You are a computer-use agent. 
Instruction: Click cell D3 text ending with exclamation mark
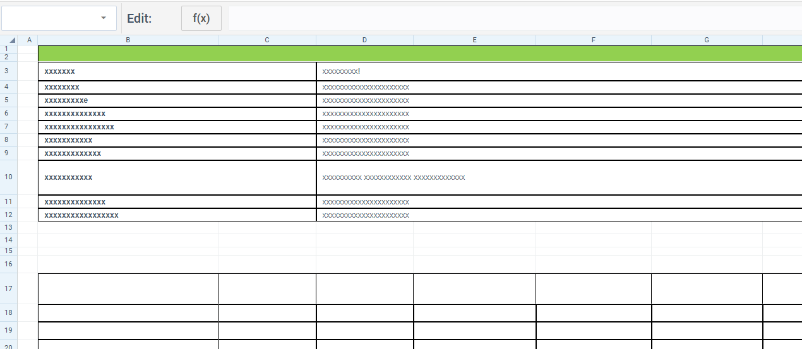point(341,71)
